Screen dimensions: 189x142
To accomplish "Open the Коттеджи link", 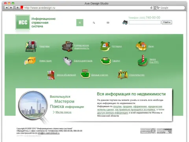I will (x=117, y=46).
